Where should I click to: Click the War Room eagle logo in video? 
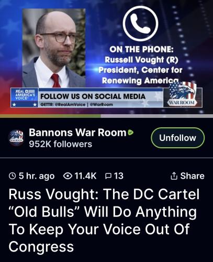coord(182,94)
